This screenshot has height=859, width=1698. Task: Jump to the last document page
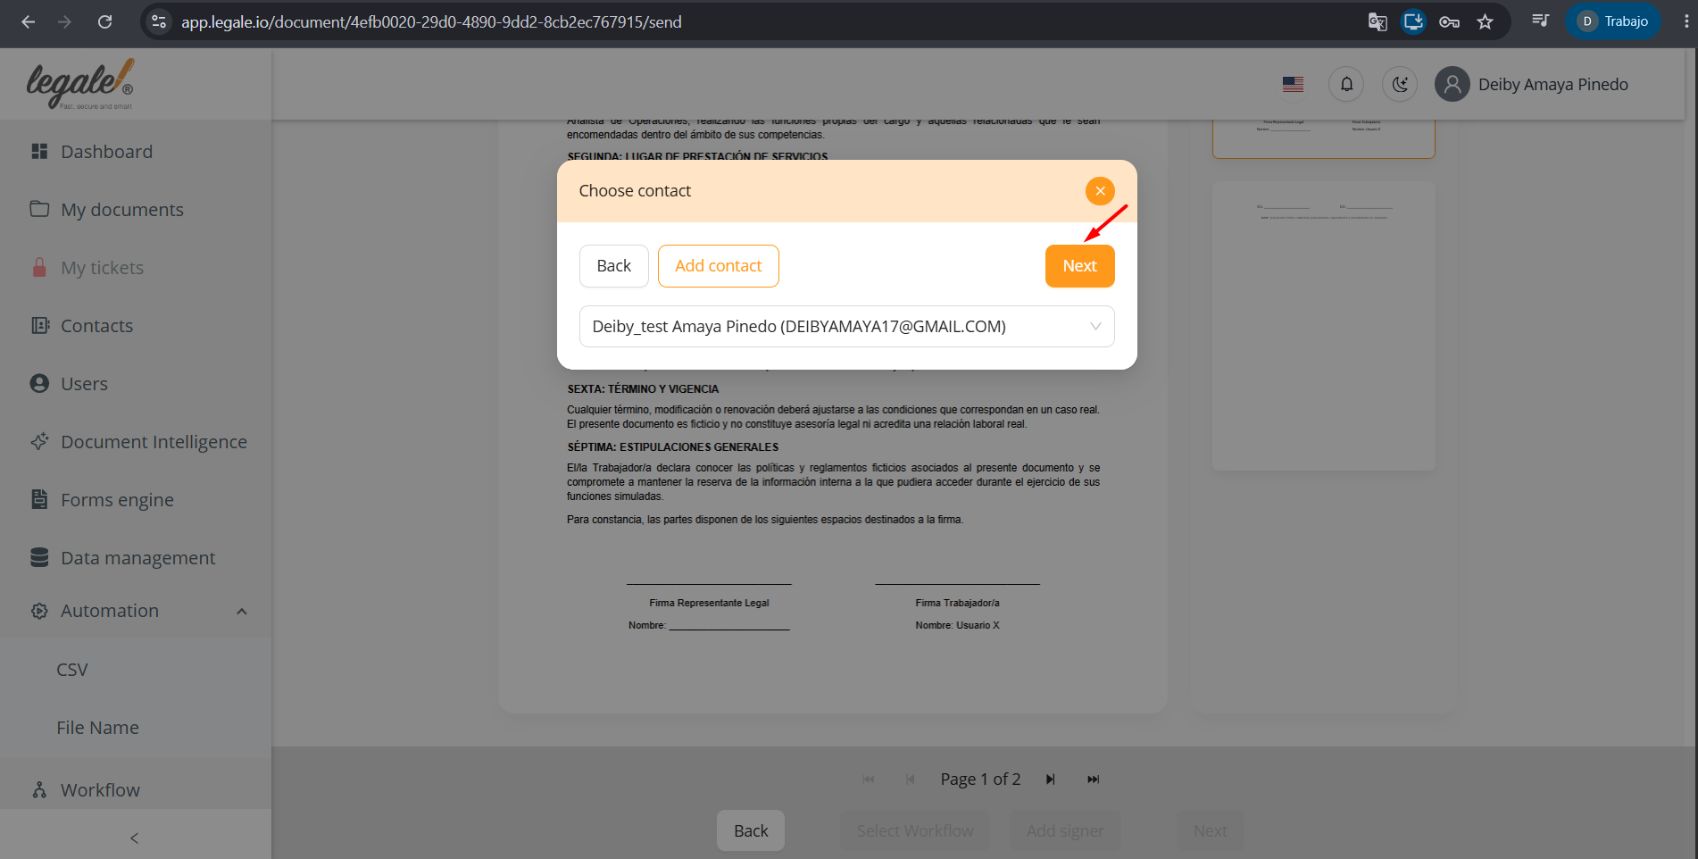pos(1094,780)
